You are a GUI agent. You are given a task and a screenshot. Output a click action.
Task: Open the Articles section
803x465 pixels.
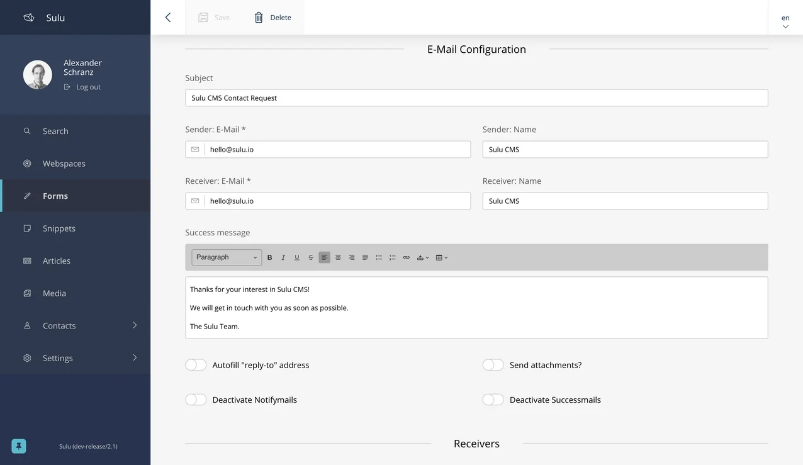(57, 261)
